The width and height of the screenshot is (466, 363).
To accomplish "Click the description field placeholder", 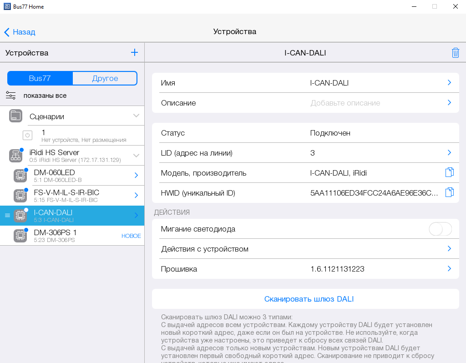I will pyautogui.click(x=345, y=103).
